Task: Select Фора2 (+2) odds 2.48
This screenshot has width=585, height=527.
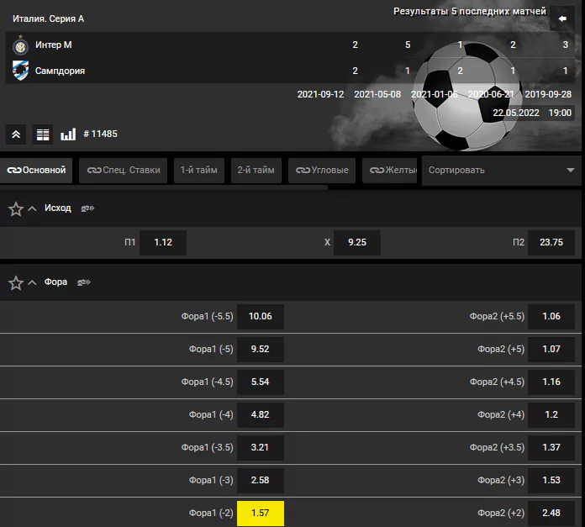Action: click(551, 514)
